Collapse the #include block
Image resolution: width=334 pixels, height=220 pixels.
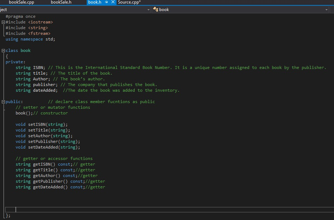[x=3, y=22]
